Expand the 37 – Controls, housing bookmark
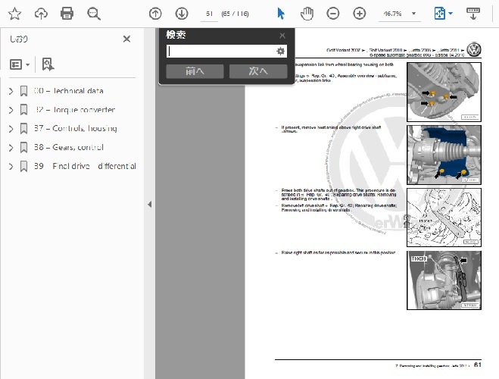This screenshot has height=379, width=499. coord(11,129)
